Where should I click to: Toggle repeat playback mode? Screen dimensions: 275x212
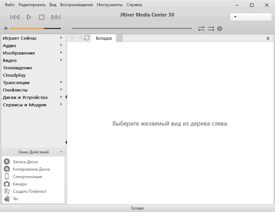(201, 29)
